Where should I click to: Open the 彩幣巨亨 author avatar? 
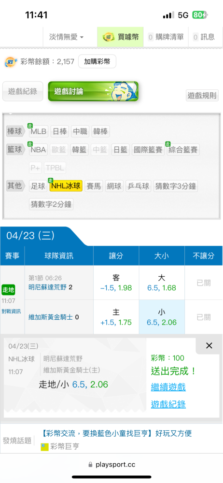(x=45, y=447)
